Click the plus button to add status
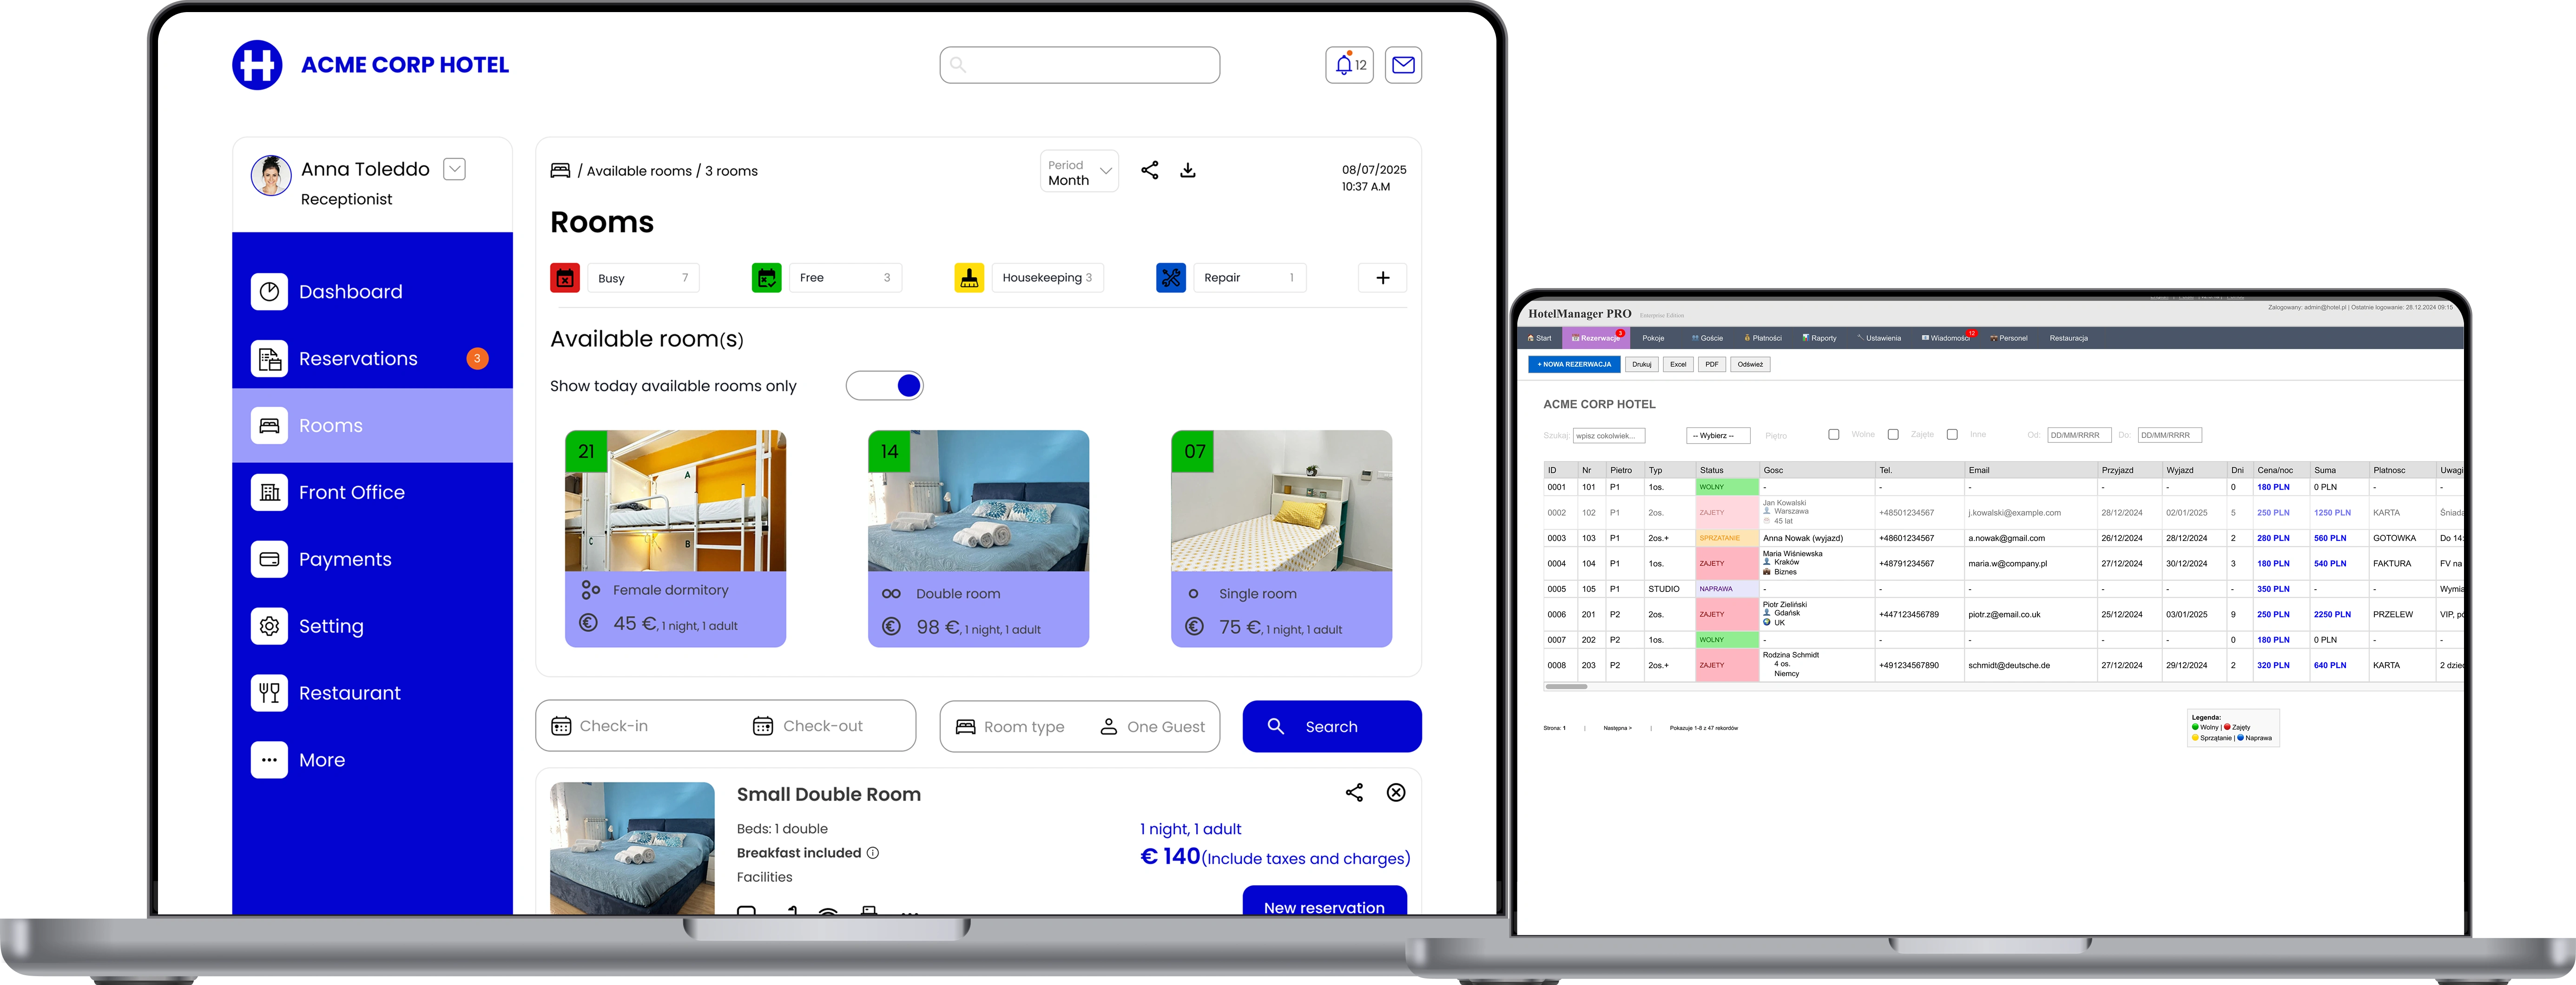The height and width of the screenshot is (985, 2576). point(1383,278)
